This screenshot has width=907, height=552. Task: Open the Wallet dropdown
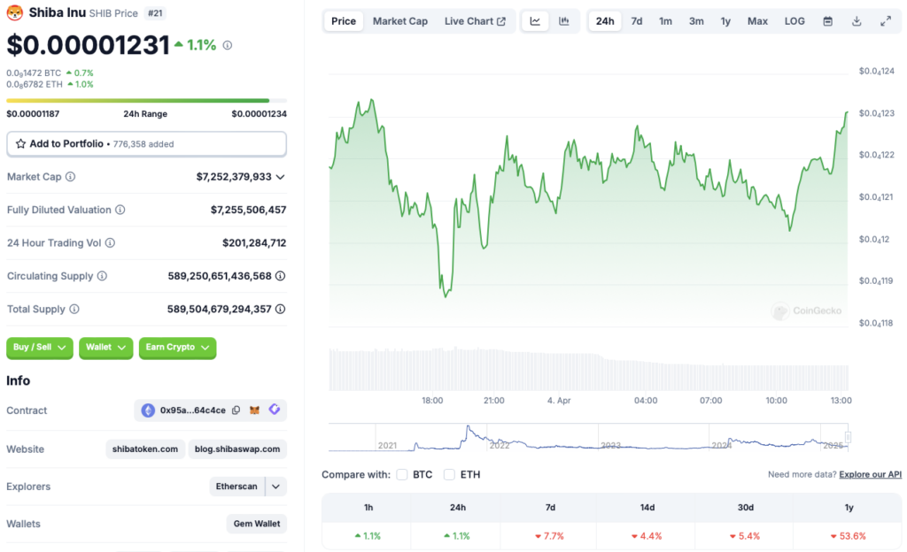[106, 348]
